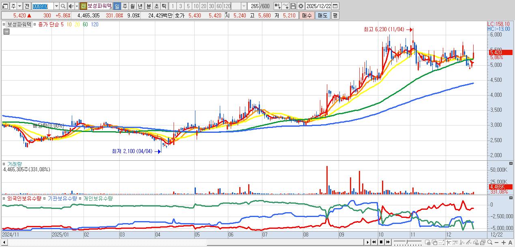The width and height of the screenshot is (515, 247).
Task: Click the blue 매도 sell button
Action: coord(323,15)
